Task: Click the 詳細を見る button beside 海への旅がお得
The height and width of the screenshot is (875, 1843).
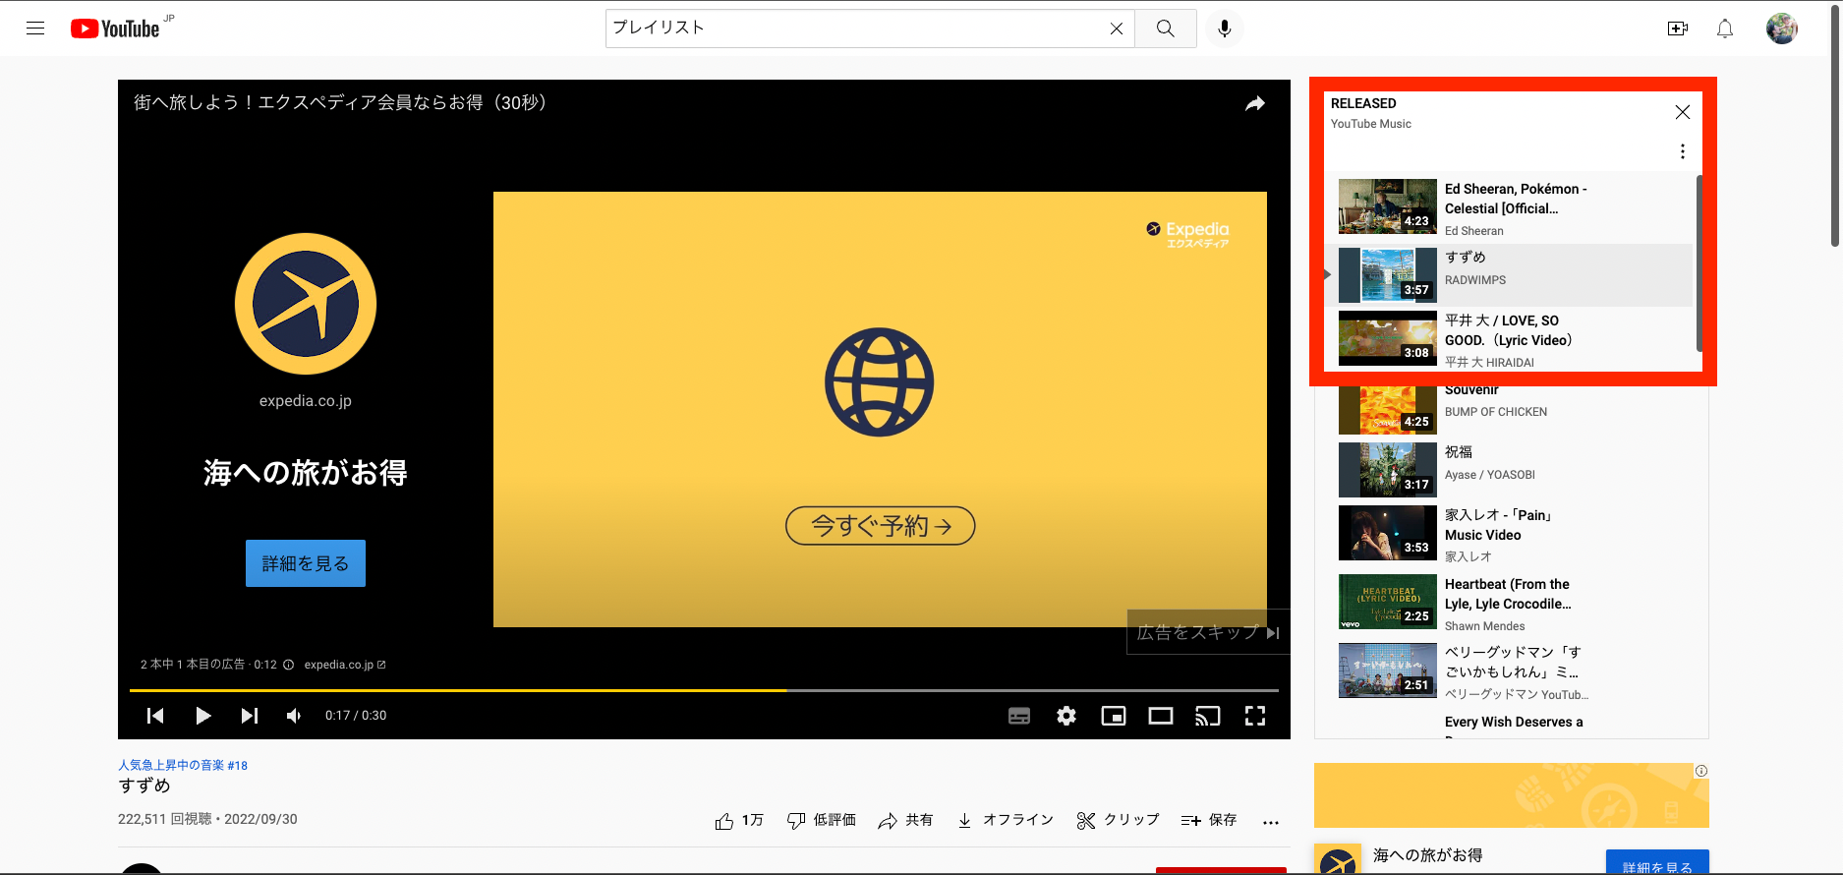Action: (1657, 862)
